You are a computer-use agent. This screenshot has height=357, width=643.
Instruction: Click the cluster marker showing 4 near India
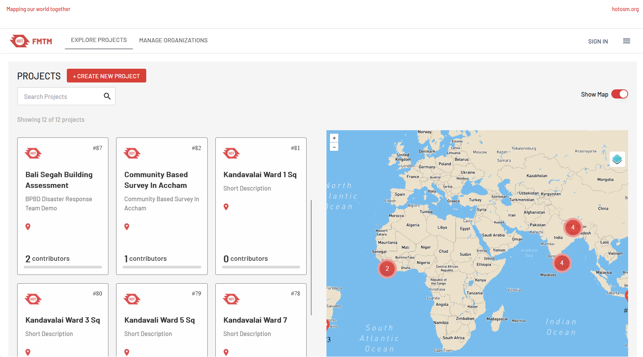pyautogui.click(x=573, y=227)
